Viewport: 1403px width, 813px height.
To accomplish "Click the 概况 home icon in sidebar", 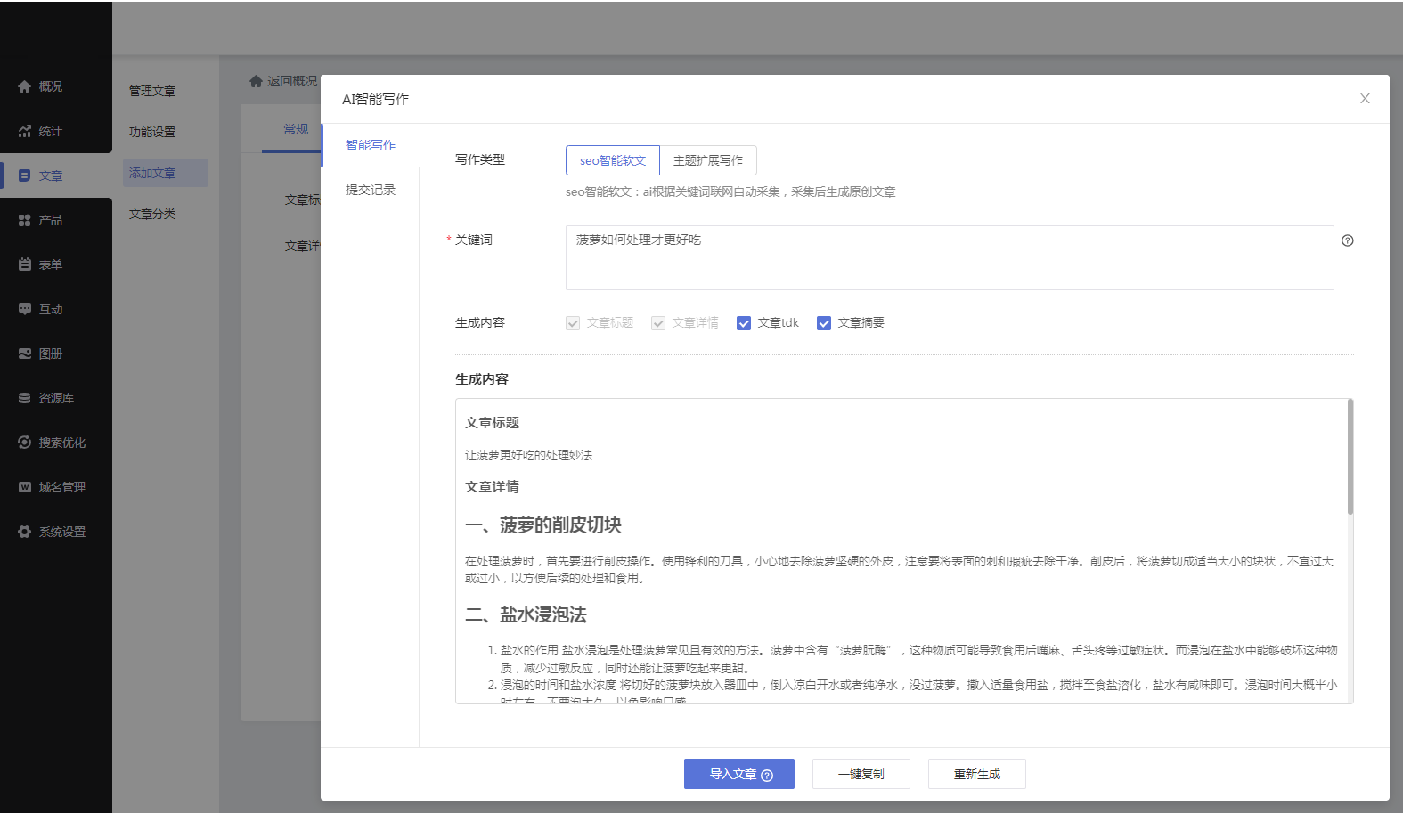I will point(24,86).
